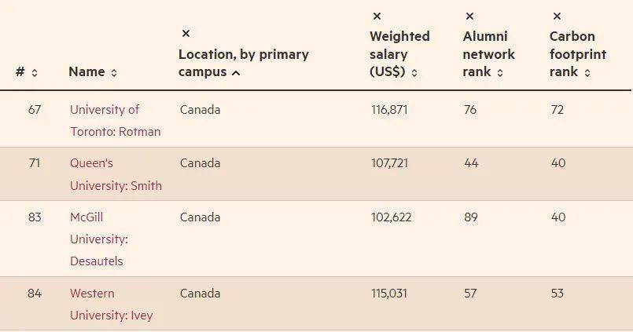The image size is (633, 332).
Task: Sort by Weighted salary arrows
Action: click(414, 73)
